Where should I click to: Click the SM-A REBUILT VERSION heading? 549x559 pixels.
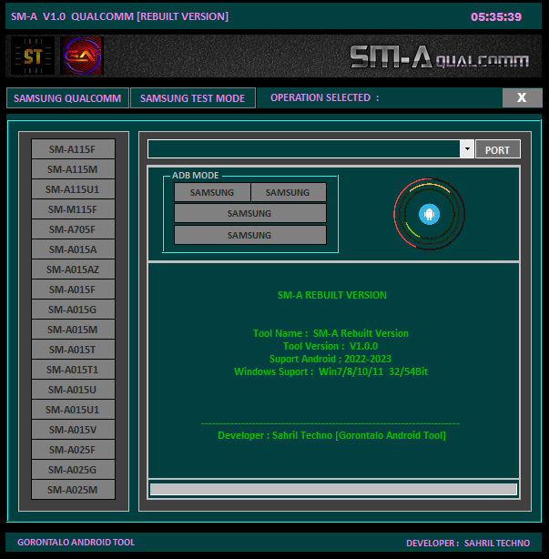tap(332, 295)
